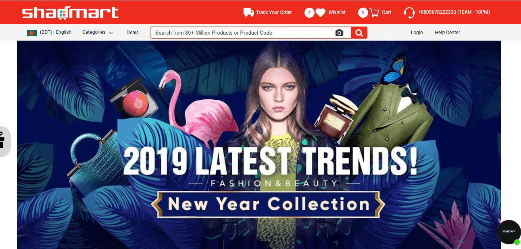521x249 pixels.
Task: Click the camera image search icon
Action: (340, 33)
